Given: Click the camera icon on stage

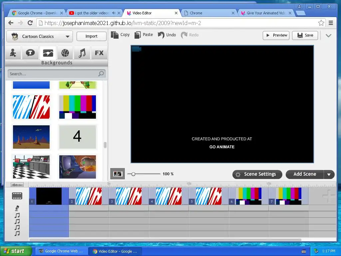Looking at the screenshot, I should (x=136, y=49).
